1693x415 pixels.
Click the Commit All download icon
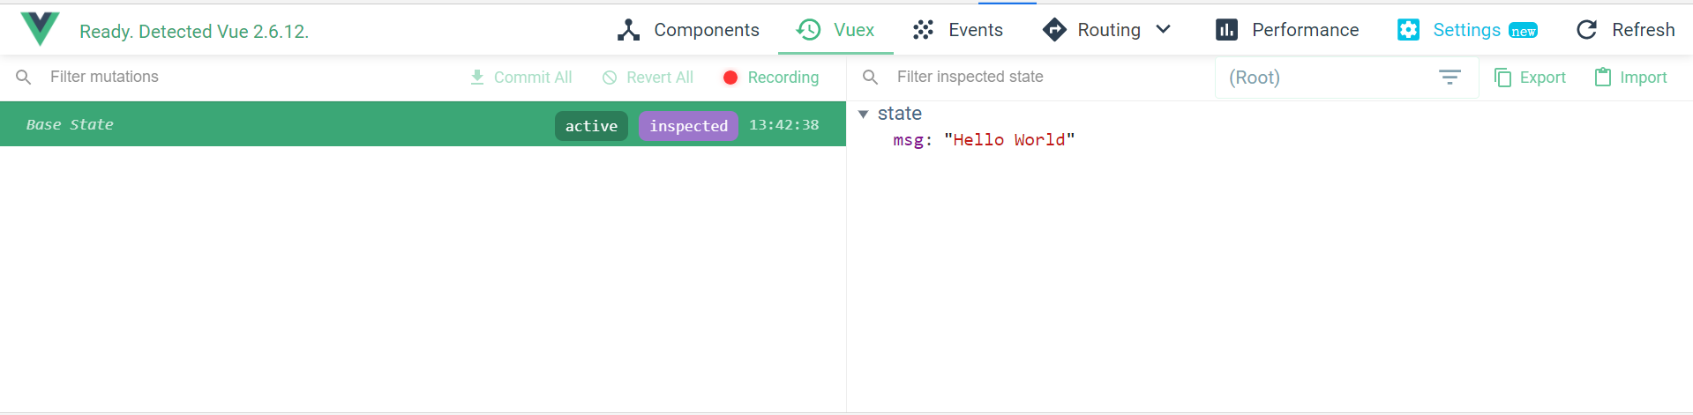[x=477, y=78]
